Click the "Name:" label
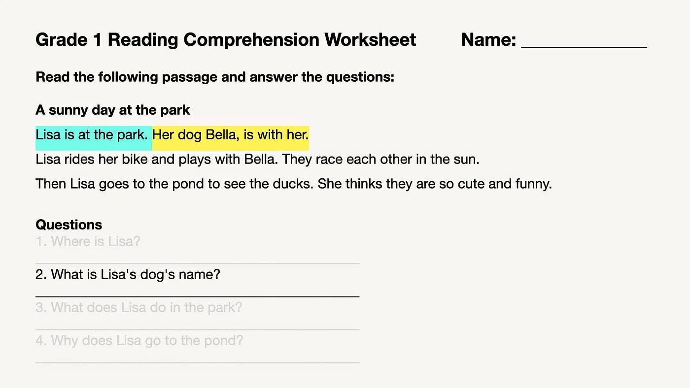This screenshot has height=388, width=690. [488, 40]
